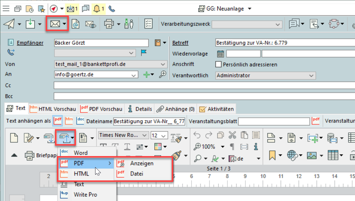
Task: Click the Empfänger link label
Action: [x=30, y=43]
